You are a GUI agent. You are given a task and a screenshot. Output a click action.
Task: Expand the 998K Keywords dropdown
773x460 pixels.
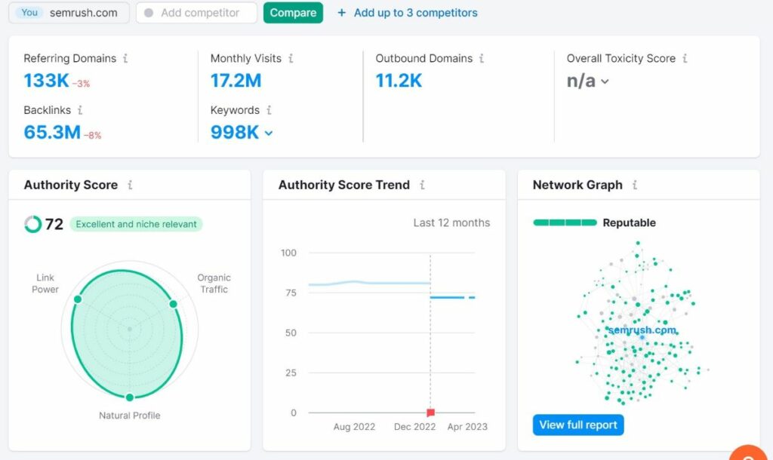click(x=269, y=133)
